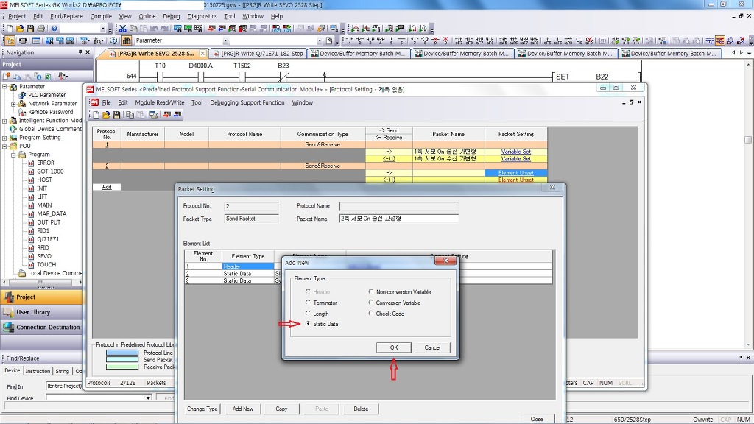
Task: Click the Cut scissors icon in main toolbar
Action: click(x=123, y=29)
